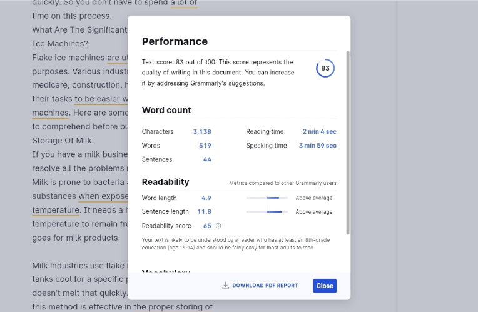
Task: Select the Words count value 519
Action: [205, 146]
